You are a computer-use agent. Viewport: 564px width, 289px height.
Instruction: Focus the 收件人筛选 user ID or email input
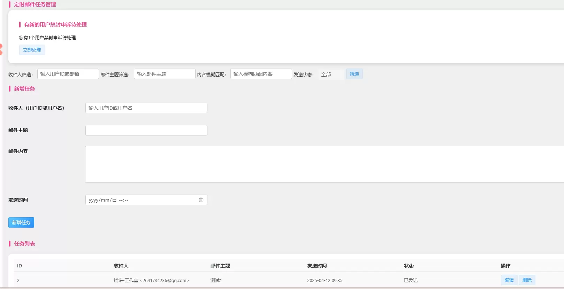(68, 74)
